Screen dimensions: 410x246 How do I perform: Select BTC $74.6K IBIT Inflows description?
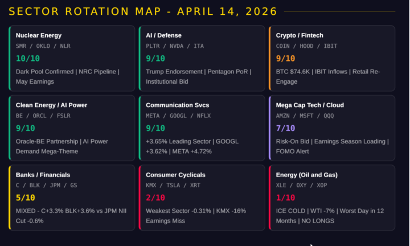tap(328, 77)
